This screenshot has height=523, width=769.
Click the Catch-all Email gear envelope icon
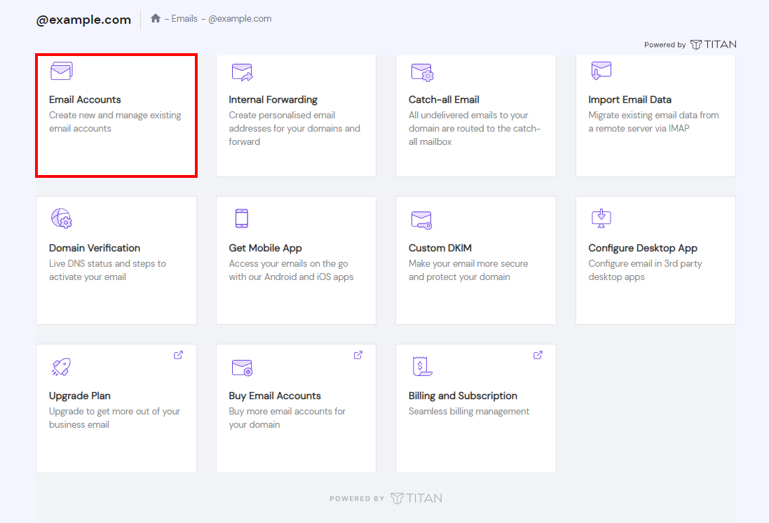pyautogui.click(x=422, y=72)
